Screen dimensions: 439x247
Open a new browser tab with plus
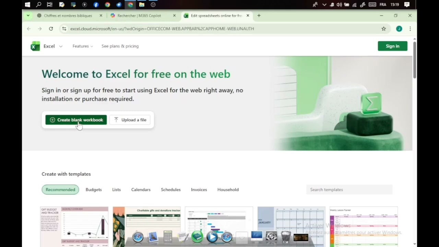[259, 15]
